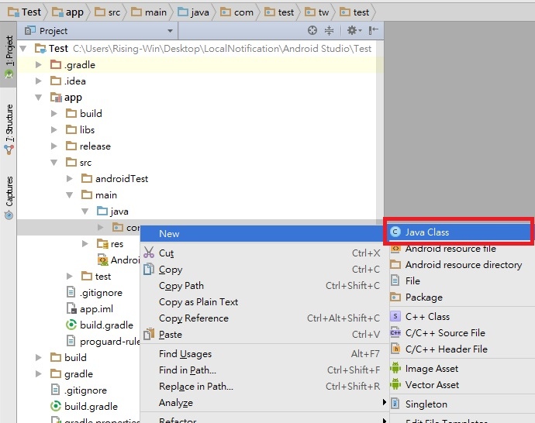Screen dimensions: 535x423
Task: Choose Replace in Path... menu entry
Action: click(262, 387)
